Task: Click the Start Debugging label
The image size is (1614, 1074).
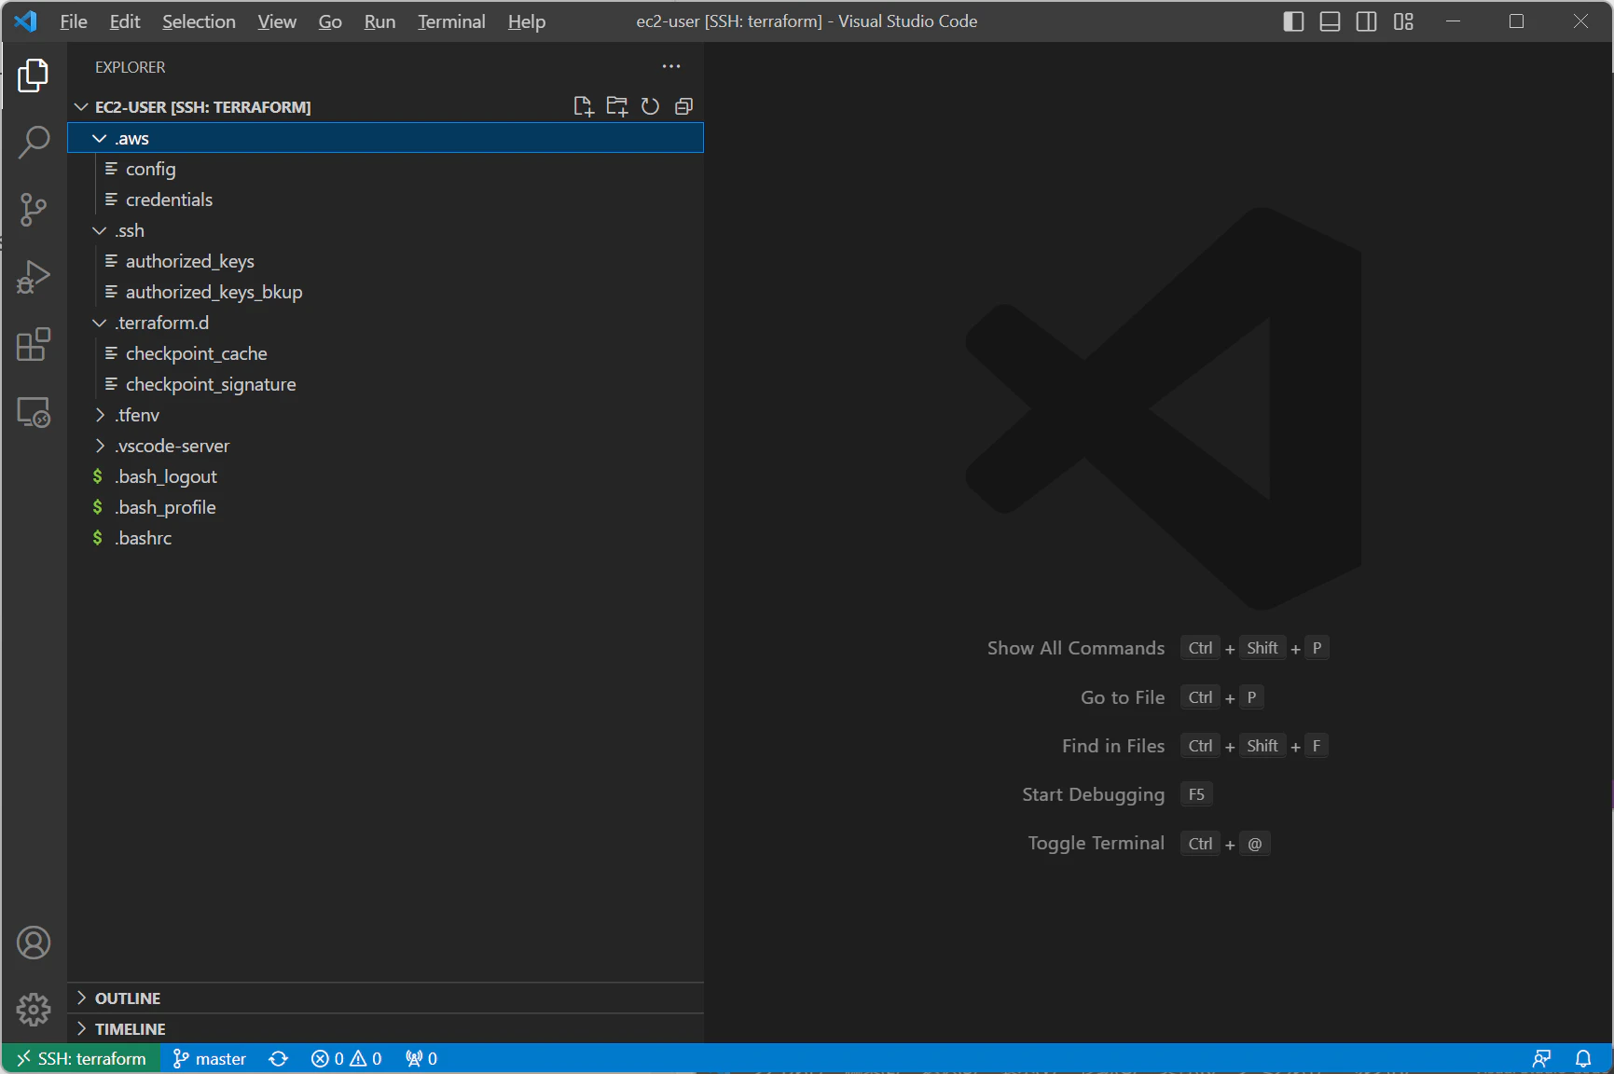Action: tap(1094, 794)
